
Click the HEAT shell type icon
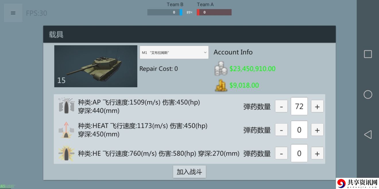[66, 129]
